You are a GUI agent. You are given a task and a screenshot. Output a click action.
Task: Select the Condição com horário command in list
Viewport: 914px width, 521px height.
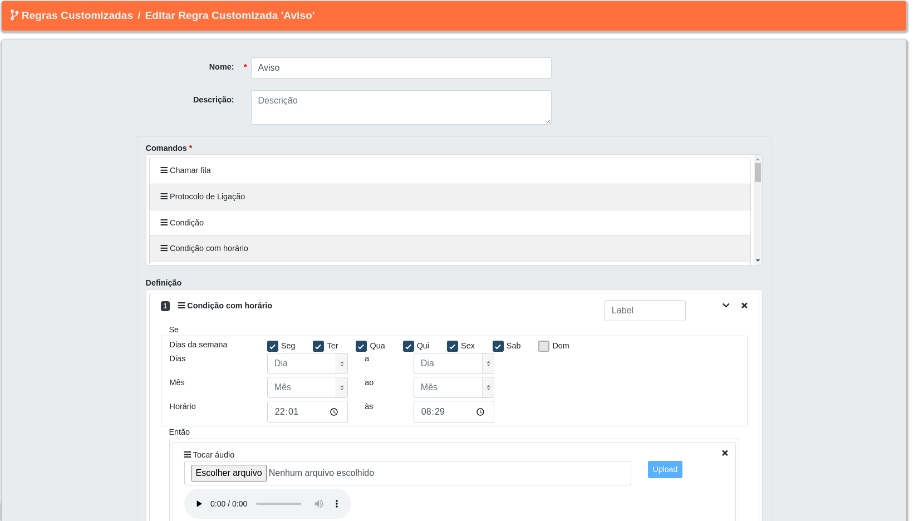[x=450, y=249]
